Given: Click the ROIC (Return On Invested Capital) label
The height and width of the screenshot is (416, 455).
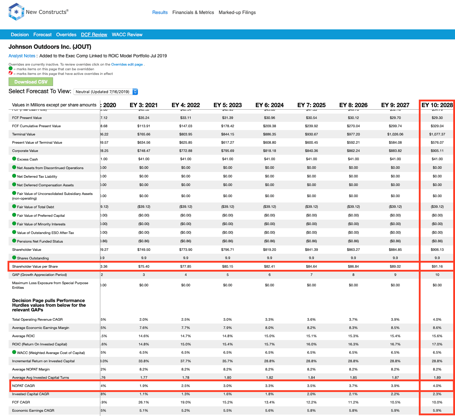Looking at the screenshot, I should pos(39,344).
